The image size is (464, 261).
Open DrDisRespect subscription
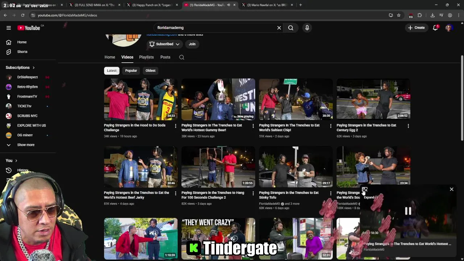(x=28, y=77)
